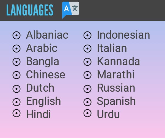The height and width of the screenshot is (138, 165).
Task: Click the Urdu language label text
Action: pos(108,114)
